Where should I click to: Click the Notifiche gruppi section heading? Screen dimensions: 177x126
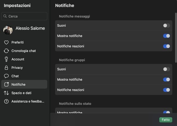[x=72, y=60]
